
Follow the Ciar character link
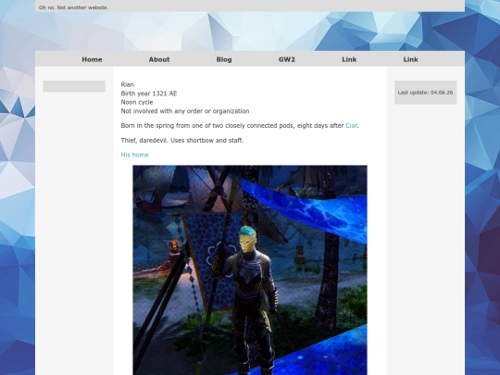pyautogui.click(x=351, y=126)
